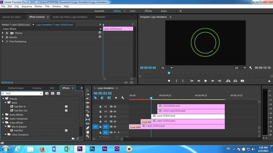Click the Play button in Program monitor

click(206, 81)
